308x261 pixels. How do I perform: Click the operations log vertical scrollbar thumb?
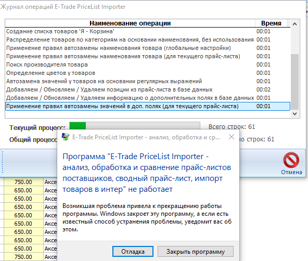coord(294,82)
